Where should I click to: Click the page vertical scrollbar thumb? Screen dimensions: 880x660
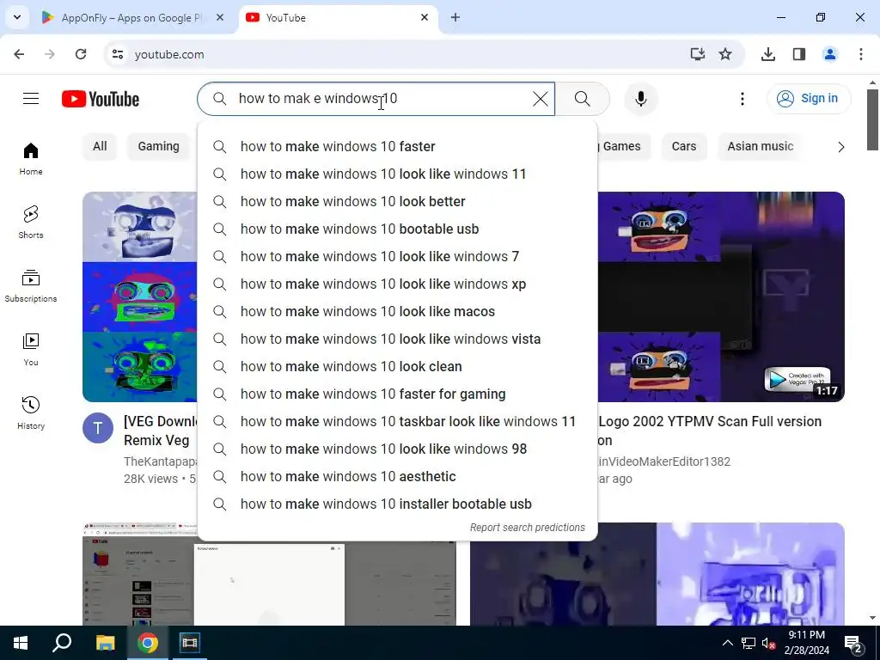pyautogui.click(x=873, y=119)
